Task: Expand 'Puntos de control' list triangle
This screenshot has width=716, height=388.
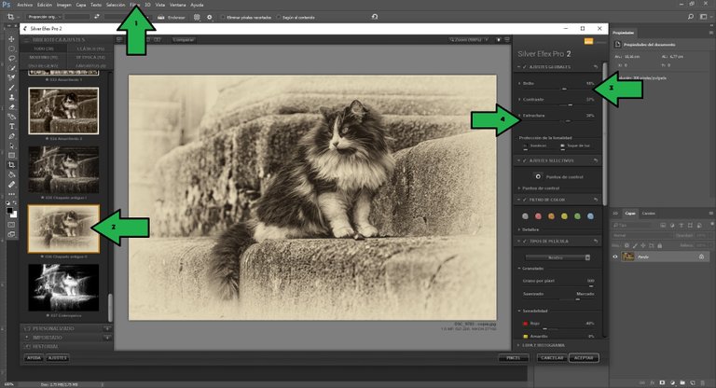Action: click(519, 187)
